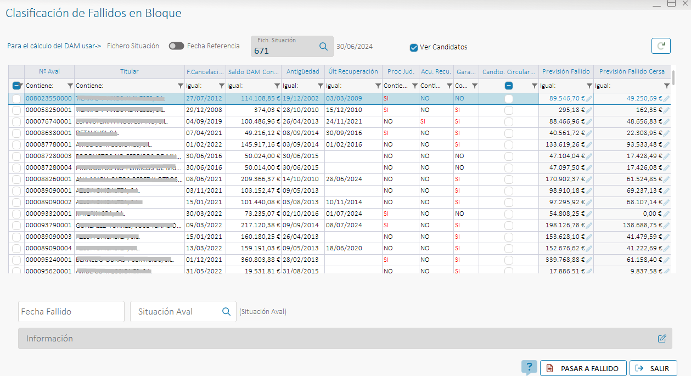Click the pencil icon beside 69.237,13 €
The image size is (691, 376).
(x=666, y=191)
